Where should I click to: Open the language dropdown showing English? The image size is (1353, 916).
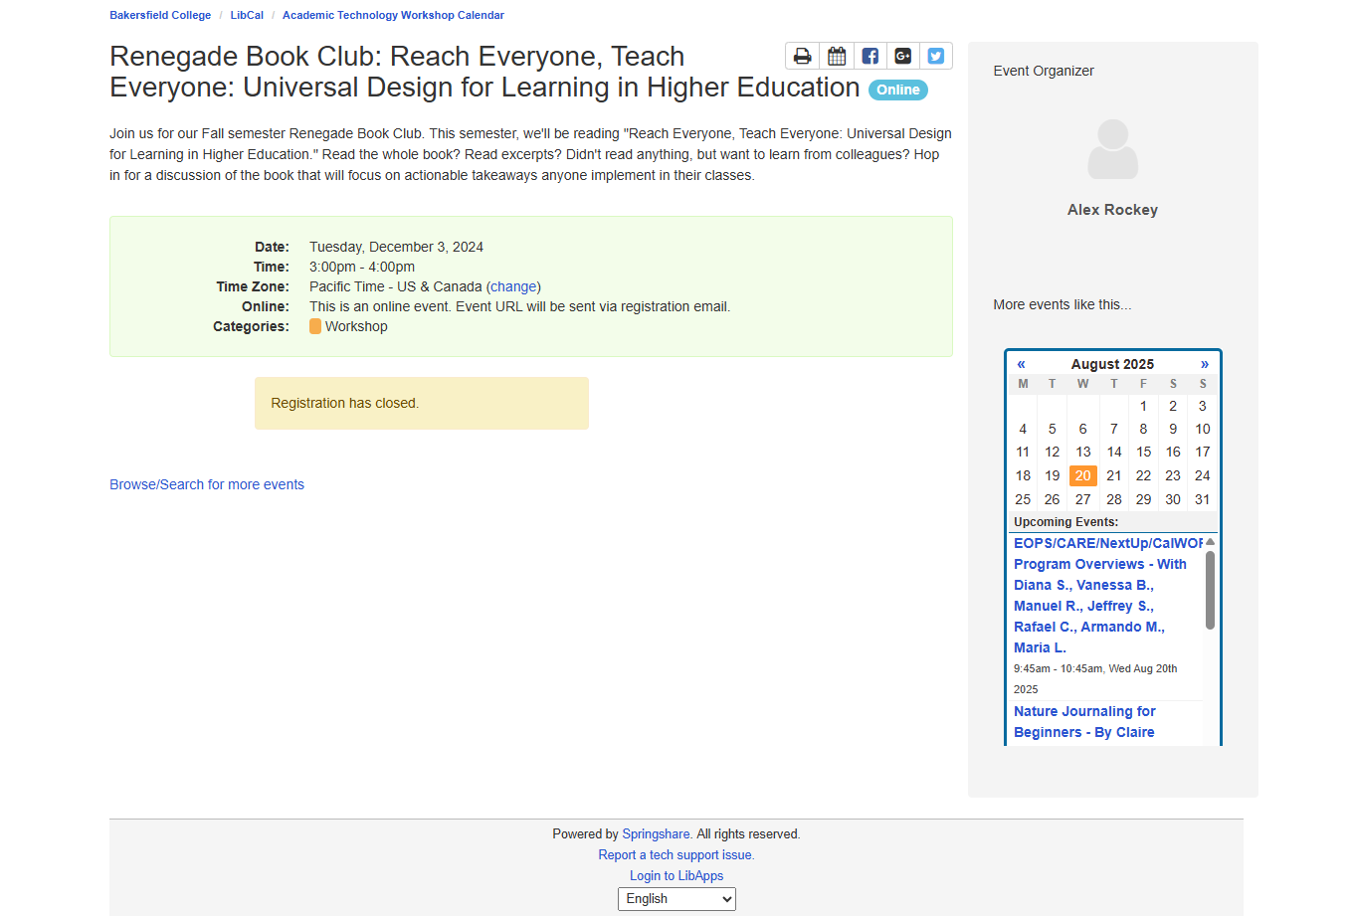coord(676,899)
